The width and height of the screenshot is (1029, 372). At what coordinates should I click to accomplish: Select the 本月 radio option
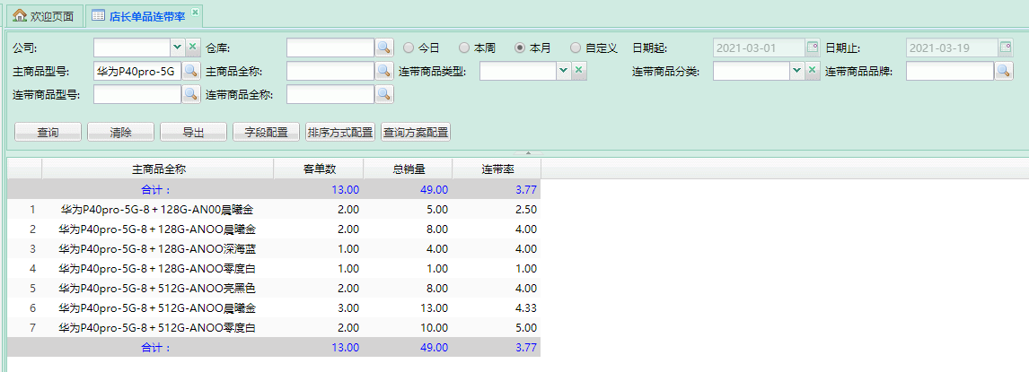pos(520,48)
